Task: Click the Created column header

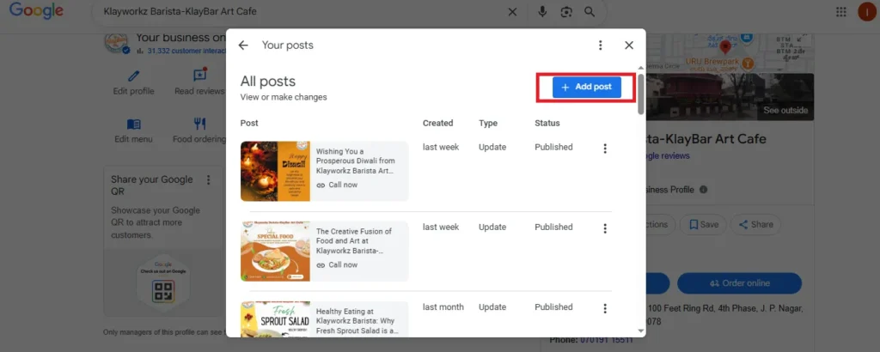Action: [437, 124]
